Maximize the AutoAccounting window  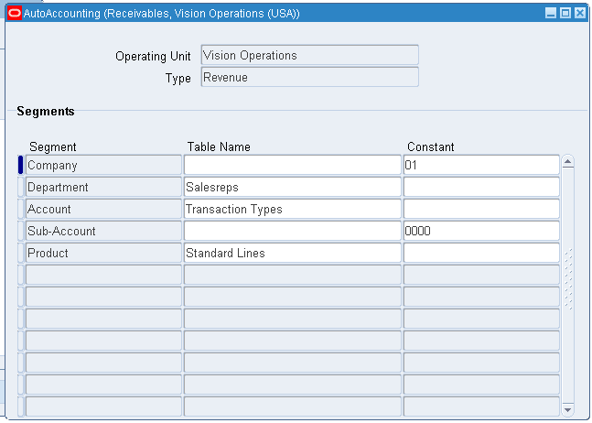coord(565,14)
